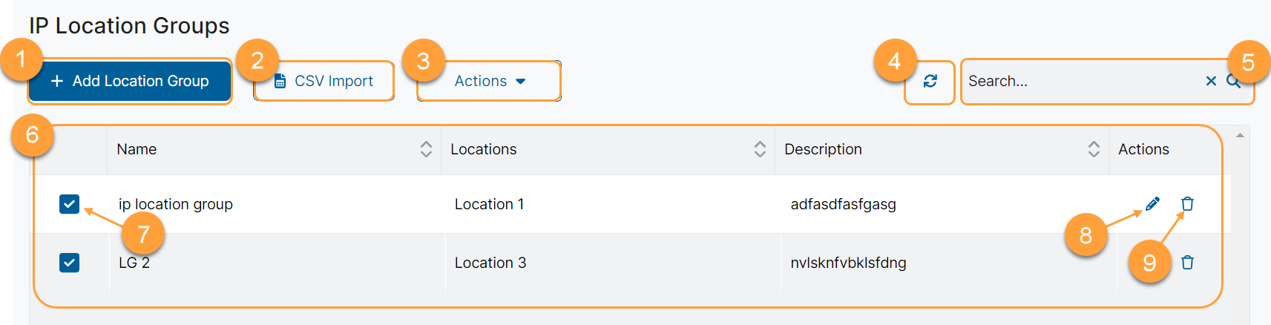Sort by the Description column arrows
The image size is (1271, 325).
click(1094, 149)
